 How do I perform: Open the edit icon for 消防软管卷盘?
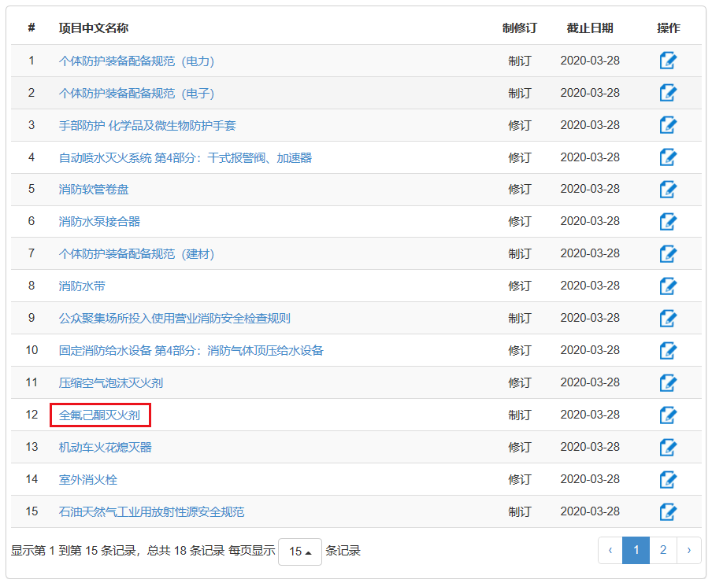pyautogui.click(x=668, y=190)
